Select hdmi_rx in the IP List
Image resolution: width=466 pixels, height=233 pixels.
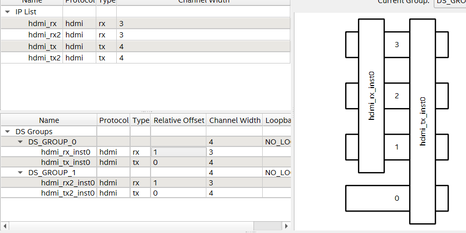click(x=44, y=24)
